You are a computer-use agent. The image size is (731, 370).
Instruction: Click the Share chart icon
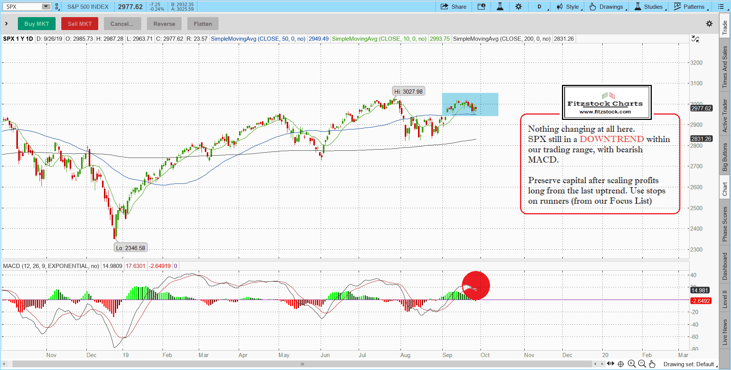click(453, 7)
